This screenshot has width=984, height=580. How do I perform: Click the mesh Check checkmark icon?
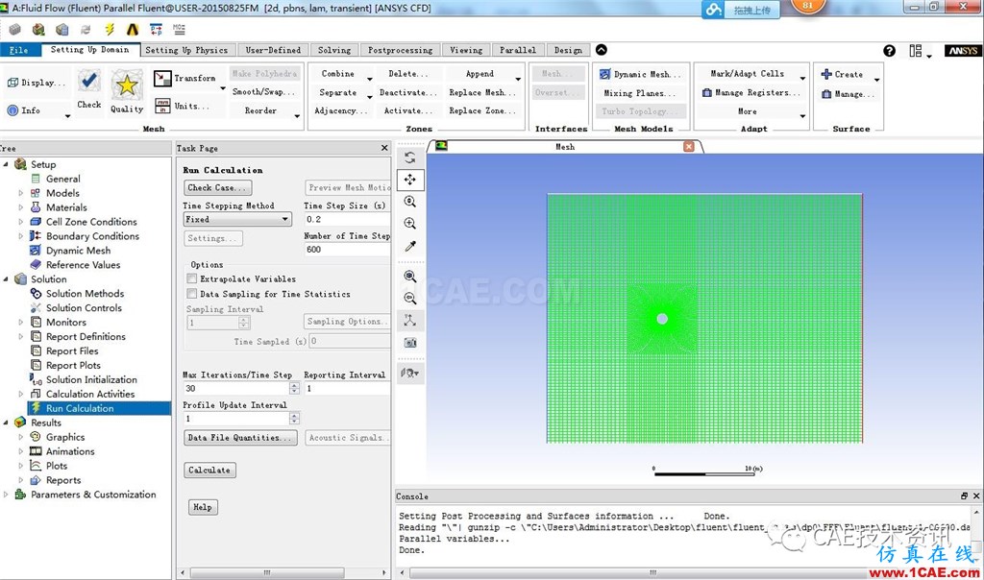(89, 82)
